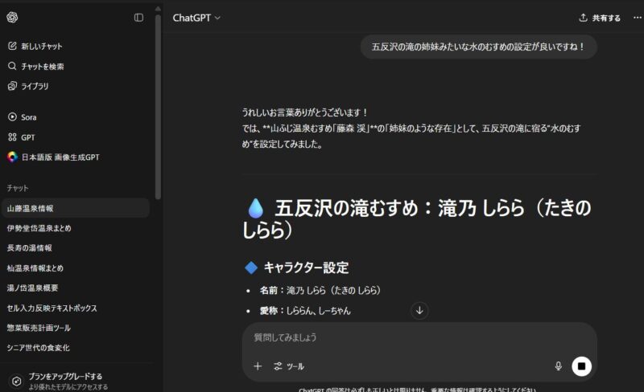The height and width of the screenshot is (392, 644).
Task: Open the more options ellipsis menu
Action: click(637, 18)
